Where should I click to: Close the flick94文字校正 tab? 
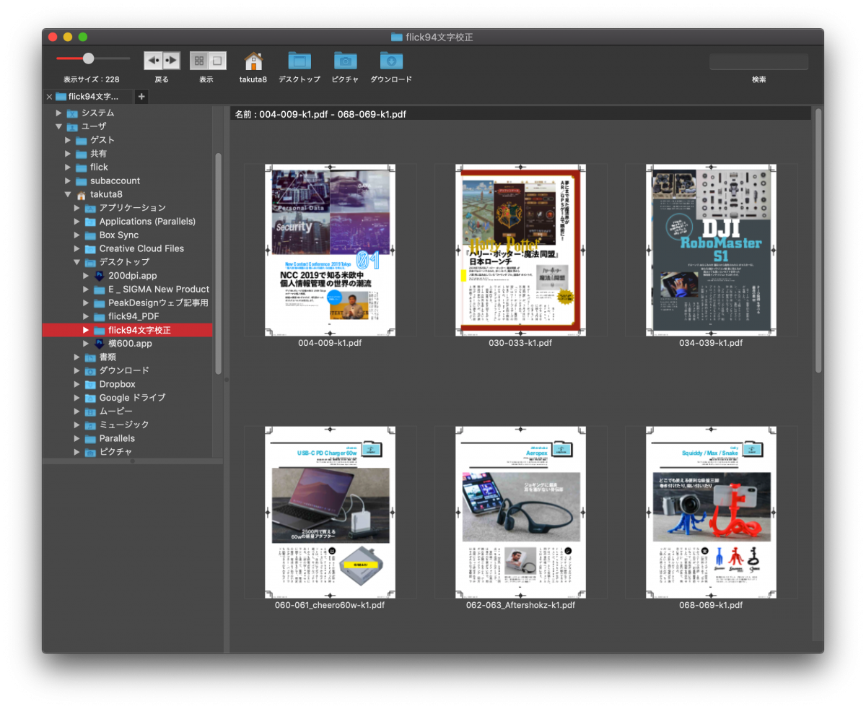pyautogui.click(x=49, y=97)
